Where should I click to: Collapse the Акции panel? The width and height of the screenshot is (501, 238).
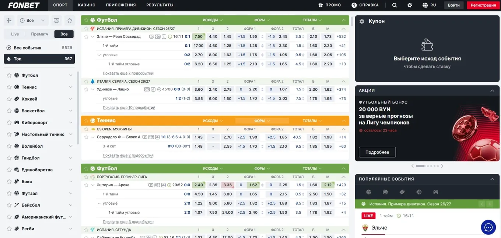[492, 90]
